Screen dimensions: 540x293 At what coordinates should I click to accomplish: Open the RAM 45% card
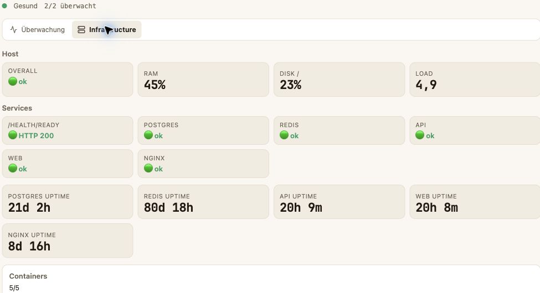(x=203, y=80)
